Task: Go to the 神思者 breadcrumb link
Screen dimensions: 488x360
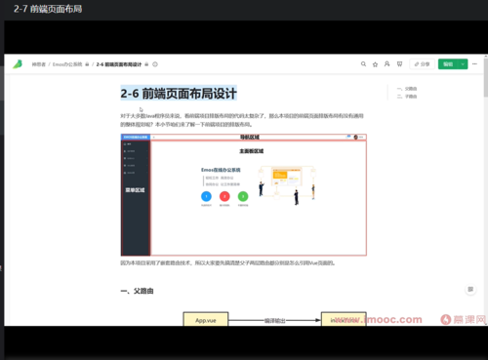Action: [x=39, y=64]
